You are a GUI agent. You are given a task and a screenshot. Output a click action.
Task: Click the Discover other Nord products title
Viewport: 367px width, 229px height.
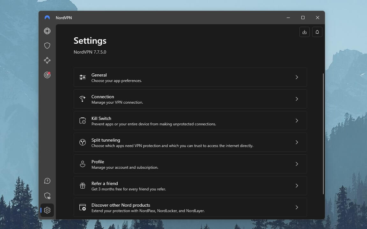pyautogui.click(x=121, y=205)
